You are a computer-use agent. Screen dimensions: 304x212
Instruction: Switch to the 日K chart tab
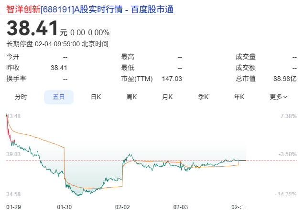pyautogui.click(x=96, y=97)
